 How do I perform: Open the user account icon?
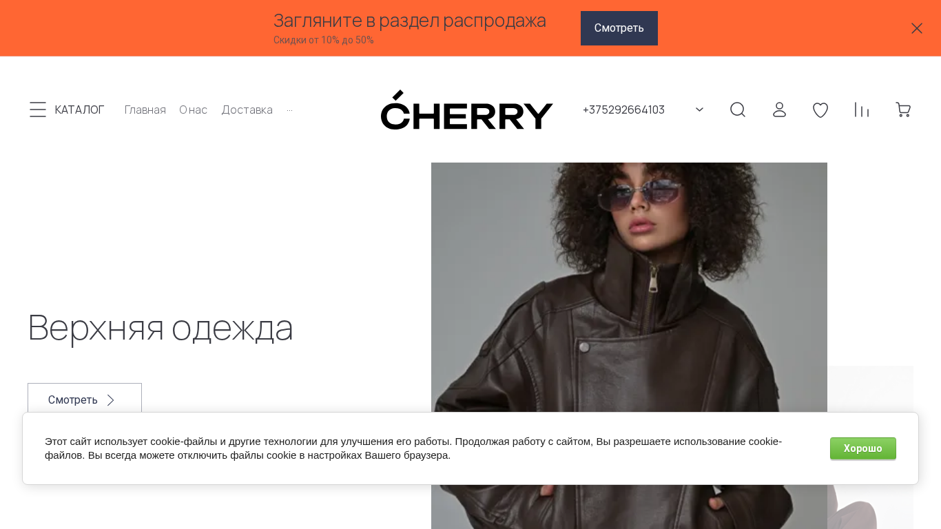tap(779, 110)
